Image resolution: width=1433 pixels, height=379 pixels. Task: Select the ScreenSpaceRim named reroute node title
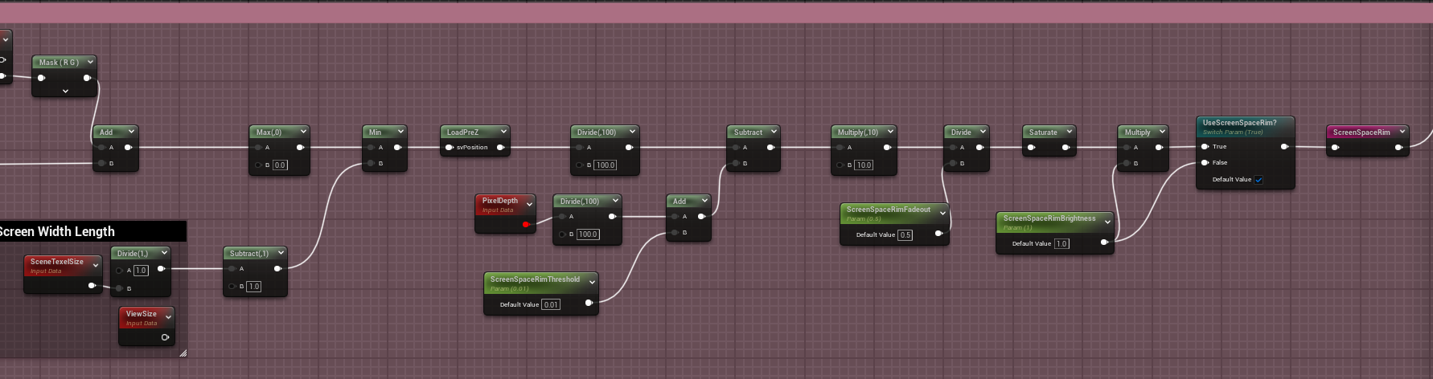click(x=1361, y=132)
